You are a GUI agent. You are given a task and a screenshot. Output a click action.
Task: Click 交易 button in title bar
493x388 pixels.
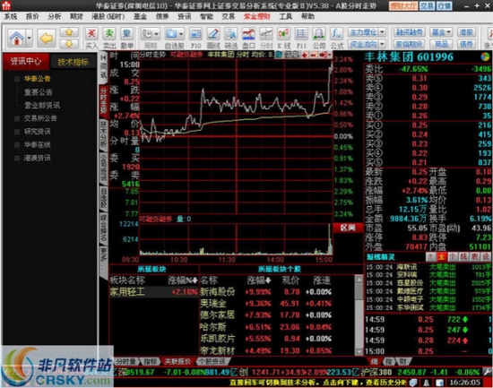[427, 5]
